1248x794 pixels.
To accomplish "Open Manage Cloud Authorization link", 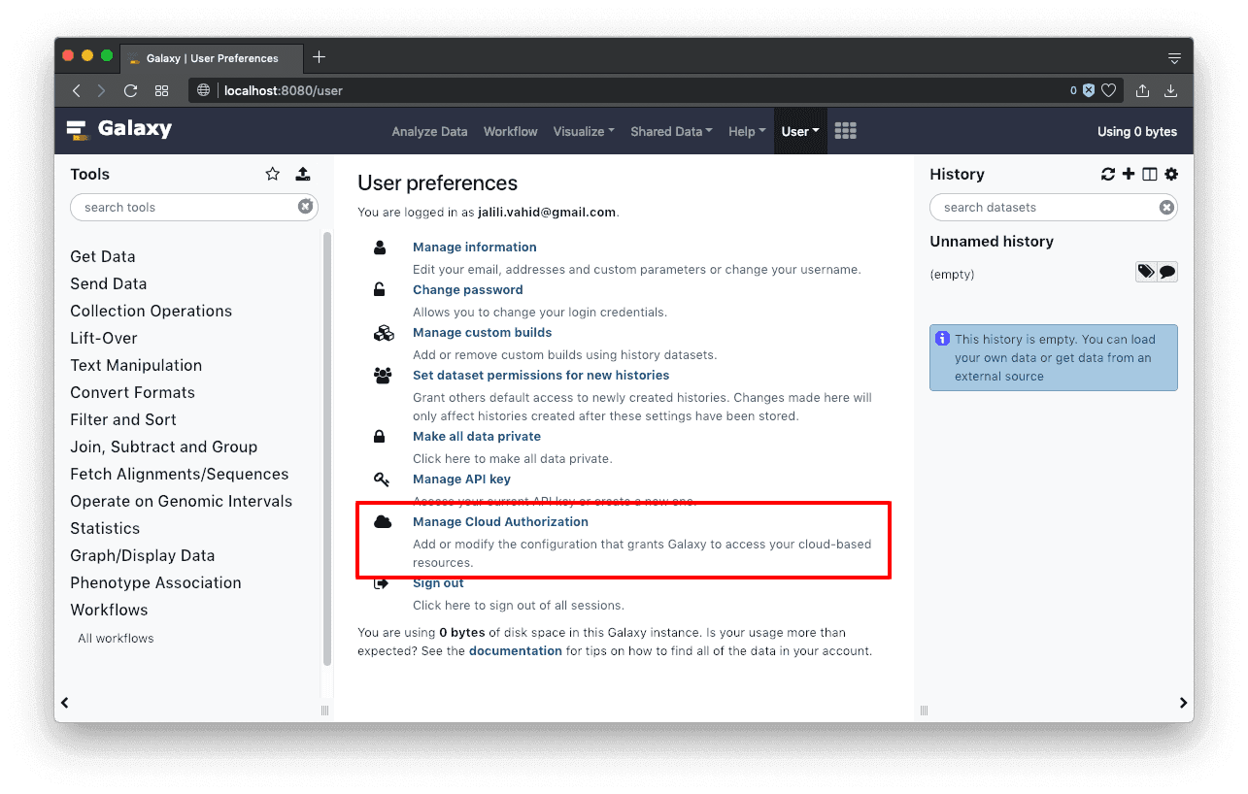I will [500, 521].
